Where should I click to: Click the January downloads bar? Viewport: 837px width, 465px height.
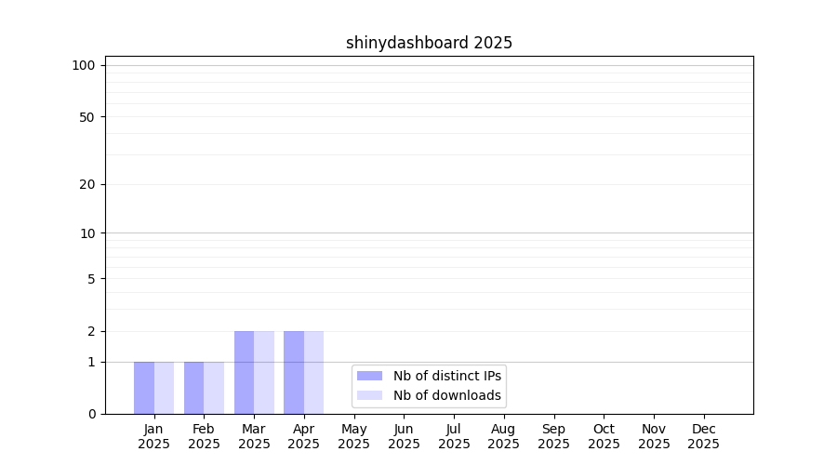coord(165,388)
